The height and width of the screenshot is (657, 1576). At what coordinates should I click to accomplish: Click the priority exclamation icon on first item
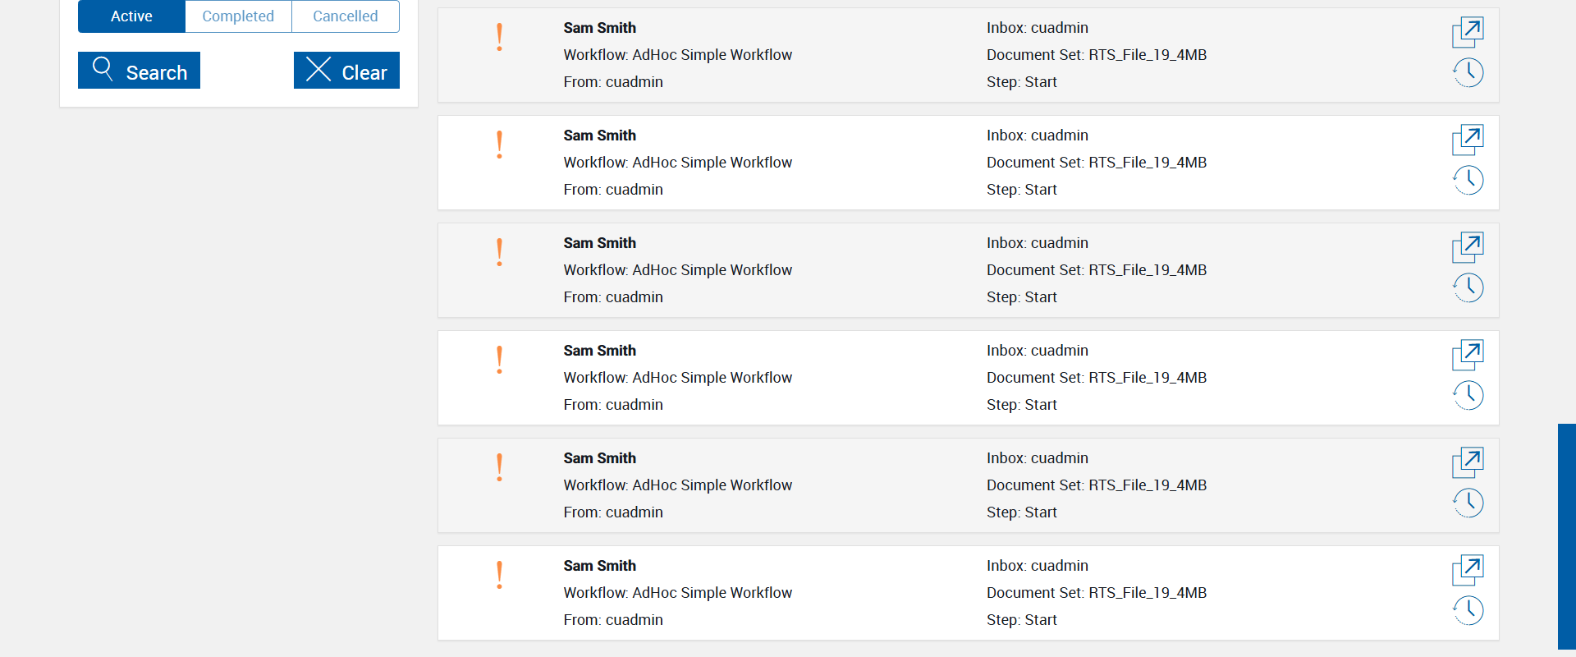499,38
